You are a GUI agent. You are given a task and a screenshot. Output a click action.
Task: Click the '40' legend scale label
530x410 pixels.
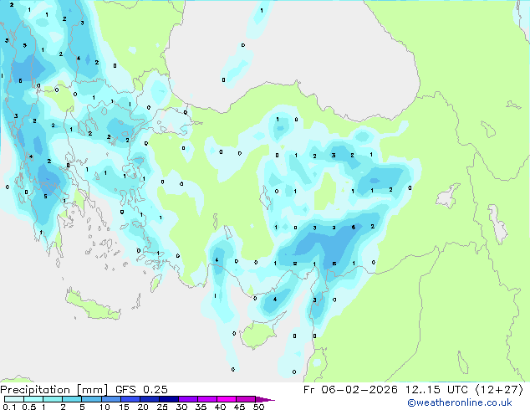point(220,407)
